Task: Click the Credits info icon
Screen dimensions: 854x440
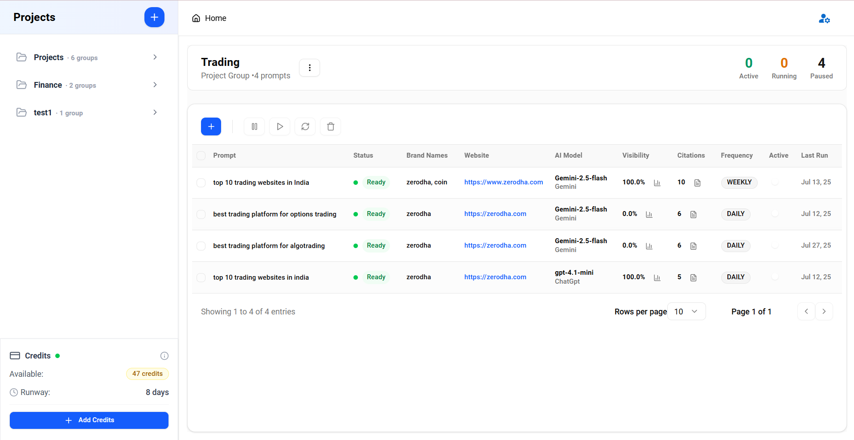Action: (164, 356)
